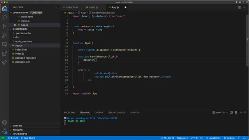Viewport: 249px width, 140px height.
Task: Open feedback icon in status bar
Action: (x=239, y=138)
